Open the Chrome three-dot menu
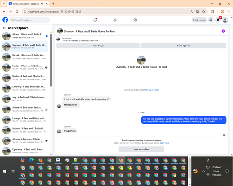Viewport: 233px width, 186px height. point(229,12)
